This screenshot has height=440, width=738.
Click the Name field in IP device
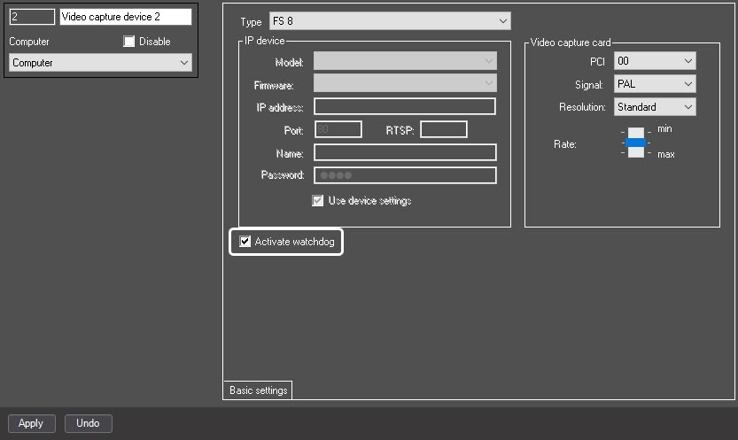[x=405, y=152]
